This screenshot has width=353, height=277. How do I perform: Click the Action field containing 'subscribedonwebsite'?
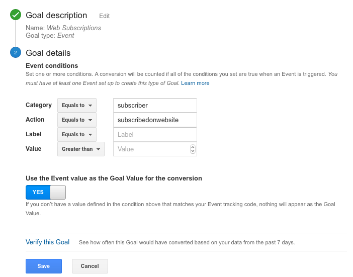tap(155, 120)
